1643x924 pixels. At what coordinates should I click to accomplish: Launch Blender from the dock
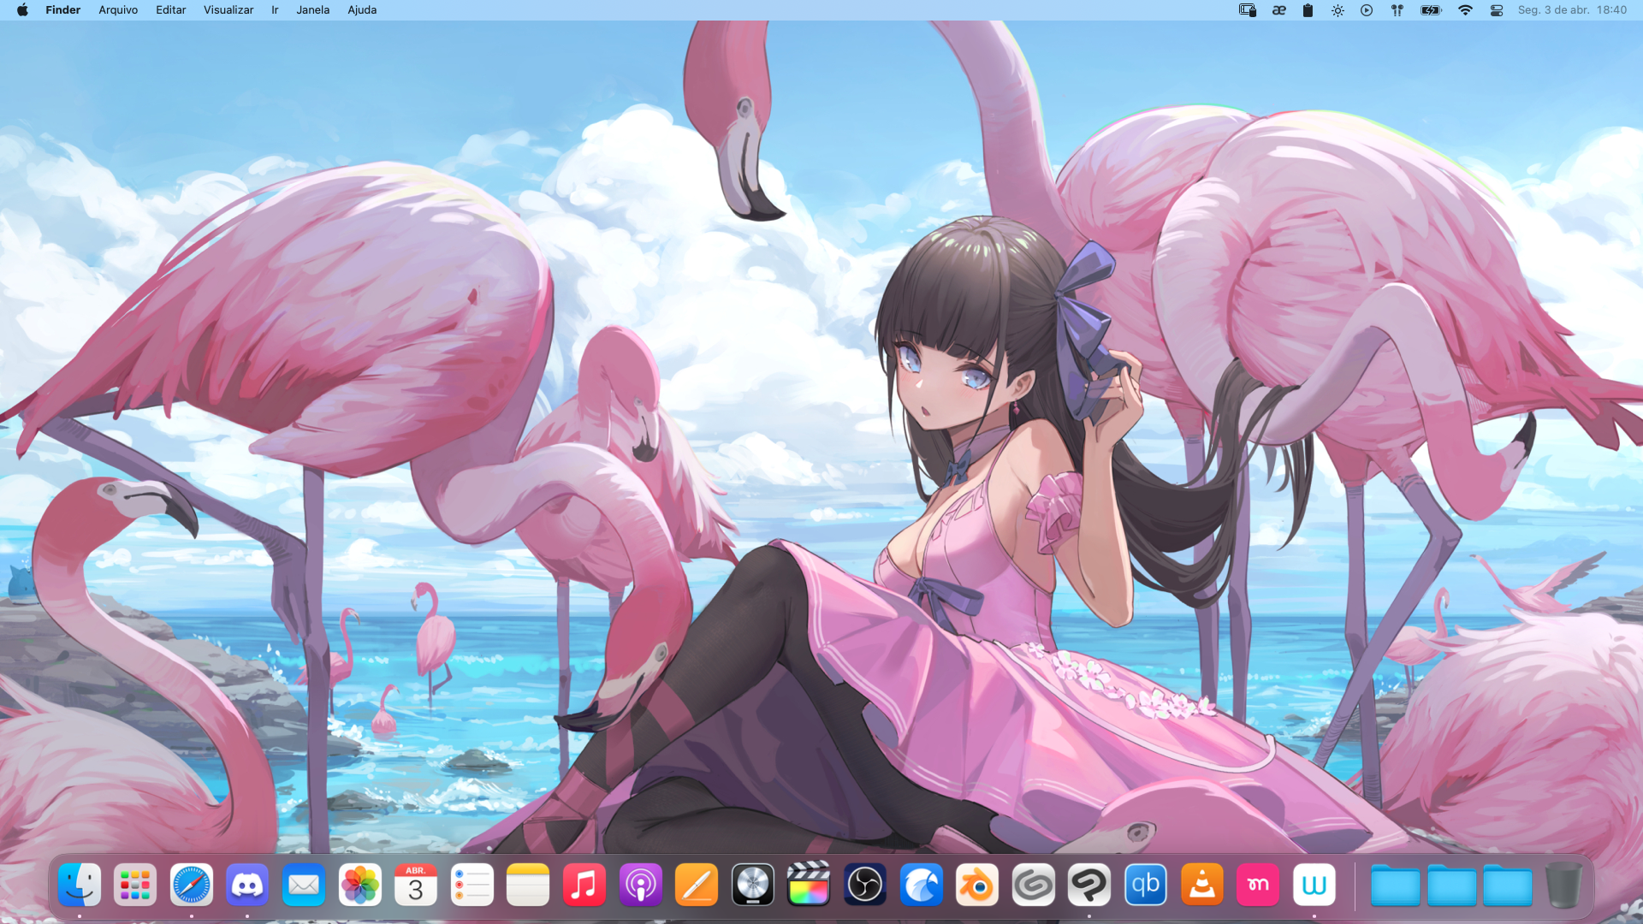976,885
